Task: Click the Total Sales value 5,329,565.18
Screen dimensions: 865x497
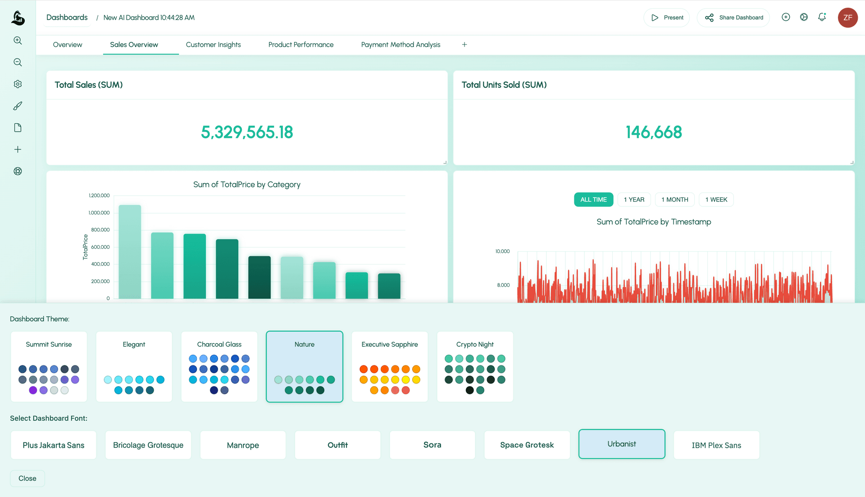Action: click(247, 132)
